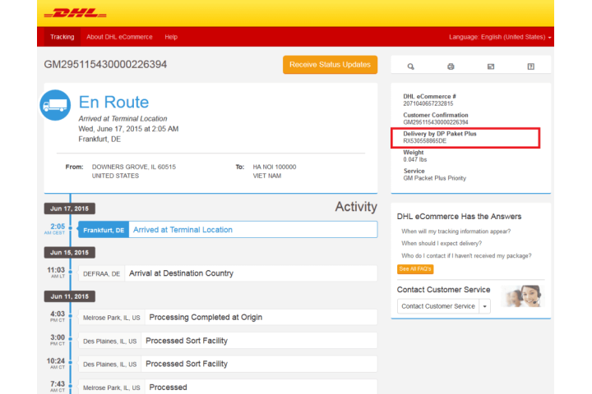
Task: Click the Frankfurt, DE location tag
Action: pos(104,230)
